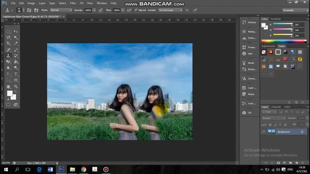
Task: Toggle pressure for opacity button
Action: (101, 10)
